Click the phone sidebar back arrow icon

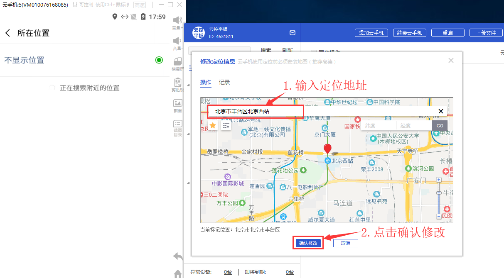pos(178,256)
